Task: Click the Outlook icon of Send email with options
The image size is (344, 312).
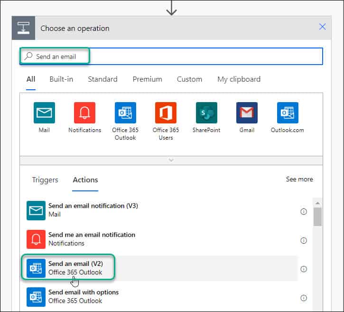Action: pos(36,297)
